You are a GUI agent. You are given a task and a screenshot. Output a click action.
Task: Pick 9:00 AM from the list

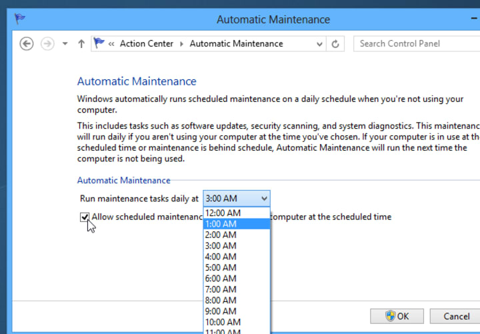[x=236, y=311]
